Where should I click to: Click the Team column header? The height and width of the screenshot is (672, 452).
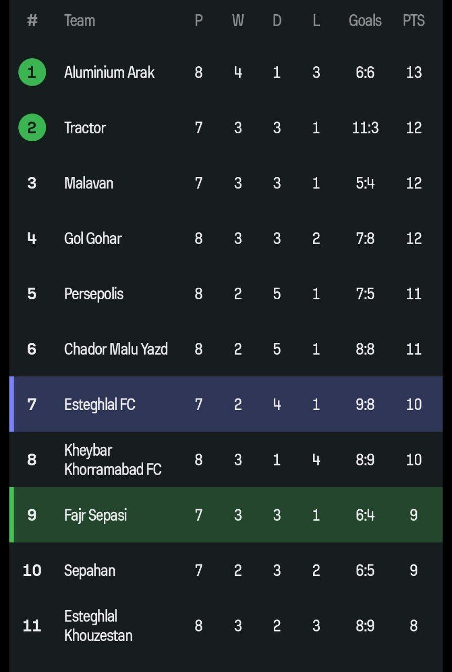(x=80, y=20)
